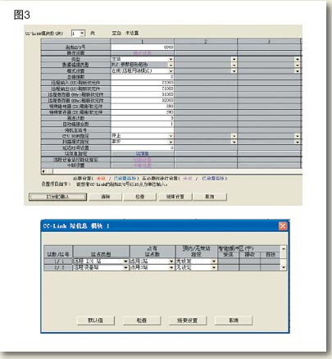Image resolution: width=332 pixels, height=359 pixels.
Task: Open 数据链接类型 dropdown for module 1
Action: pos(171,65)
